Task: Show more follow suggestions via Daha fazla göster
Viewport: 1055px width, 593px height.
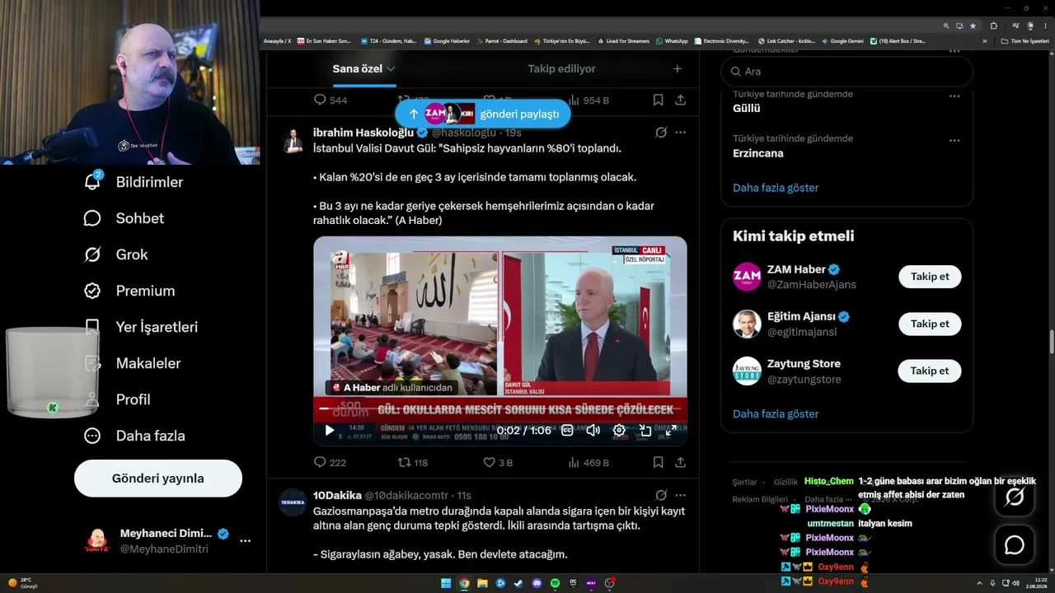Action: [x=776, y=413]
